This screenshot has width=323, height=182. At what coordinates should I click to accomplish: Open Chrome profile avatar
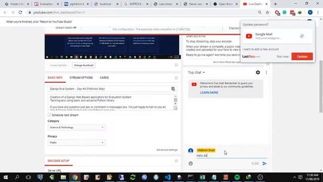tap(310, 12)
